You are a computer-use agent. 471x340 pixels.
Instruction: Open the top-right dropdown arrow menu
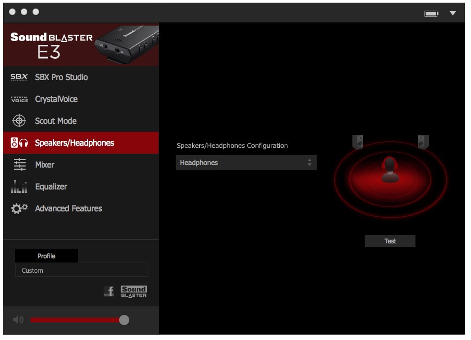point(453,13)
